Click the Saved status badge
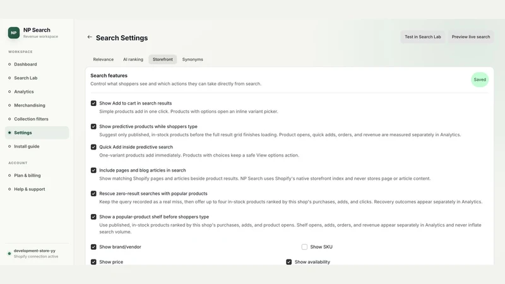Image resolution: width=505 pixels, height=284 pixels. [x=480, y=80]
